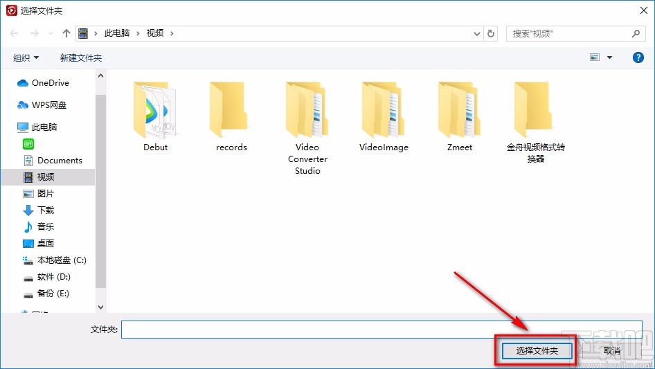Click navigation pane scroll up arrow
Image resolution: width=655 pixels, height=369 pixels.
click(x=100, y=75)
